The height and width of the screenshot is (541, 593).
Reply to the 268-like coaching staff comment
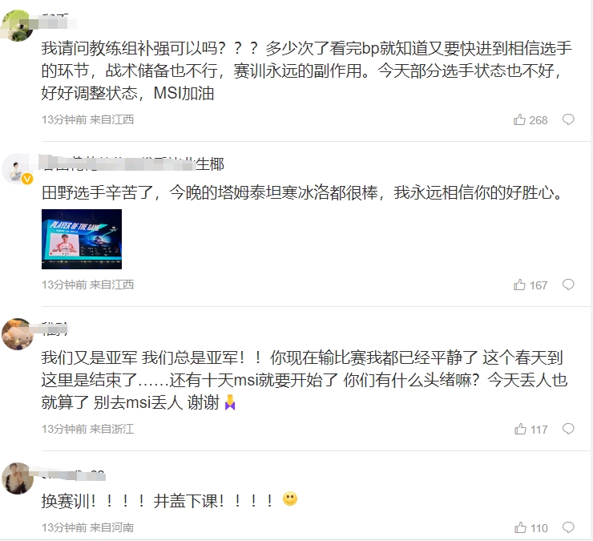568,119
